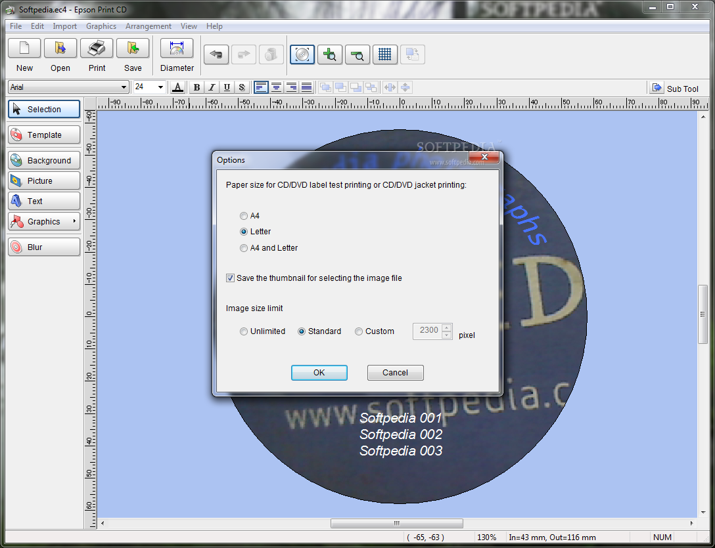The image size is (715, 548).
Task: Activate the Selection tool button
Action: pos(44,110)
